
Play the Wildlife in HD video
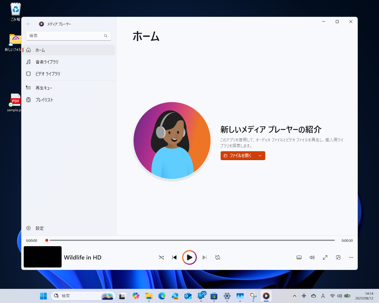pyautogui.click(x=189, y=257)
